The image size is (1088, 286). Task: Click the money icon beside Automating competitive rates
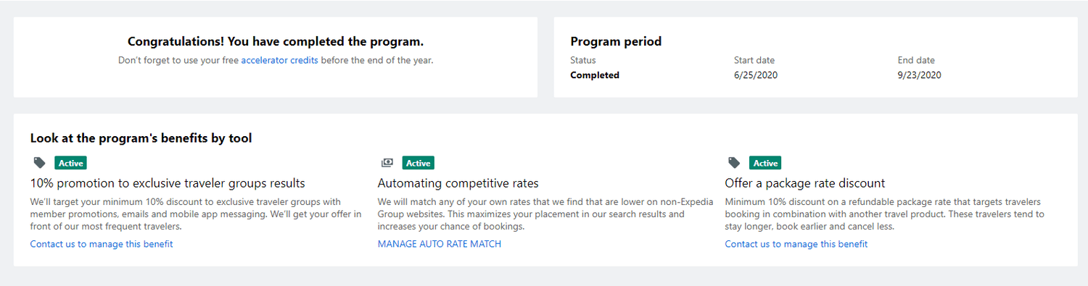click(x=387, y=163)
